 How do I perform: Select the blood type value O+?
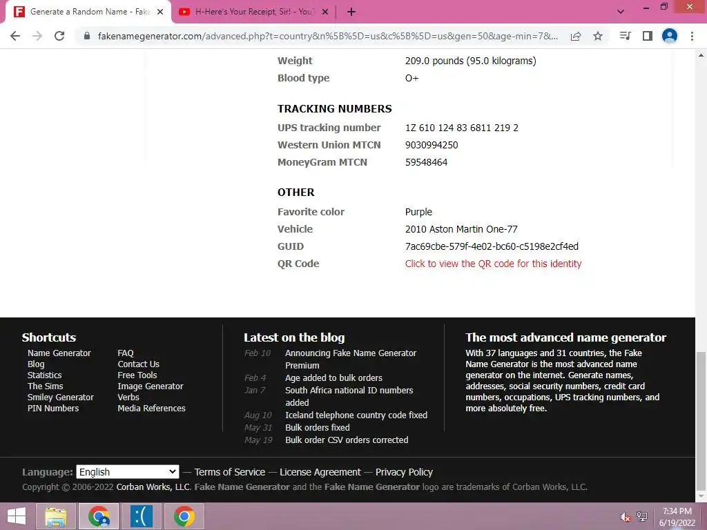[411, 78]
